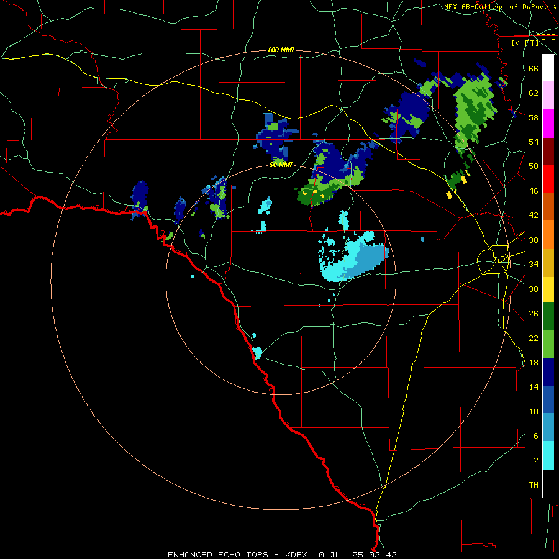Click the legend value 34

pyautogui.click(x=534, y=264)
